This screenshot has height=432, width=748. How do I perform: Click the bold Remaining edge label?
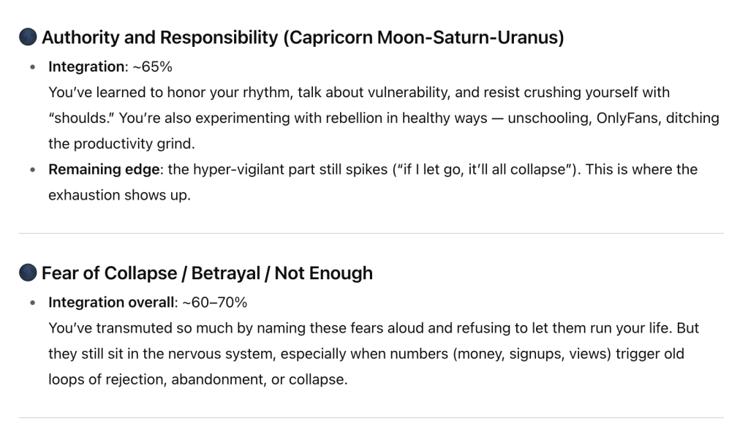click(105, 170)
